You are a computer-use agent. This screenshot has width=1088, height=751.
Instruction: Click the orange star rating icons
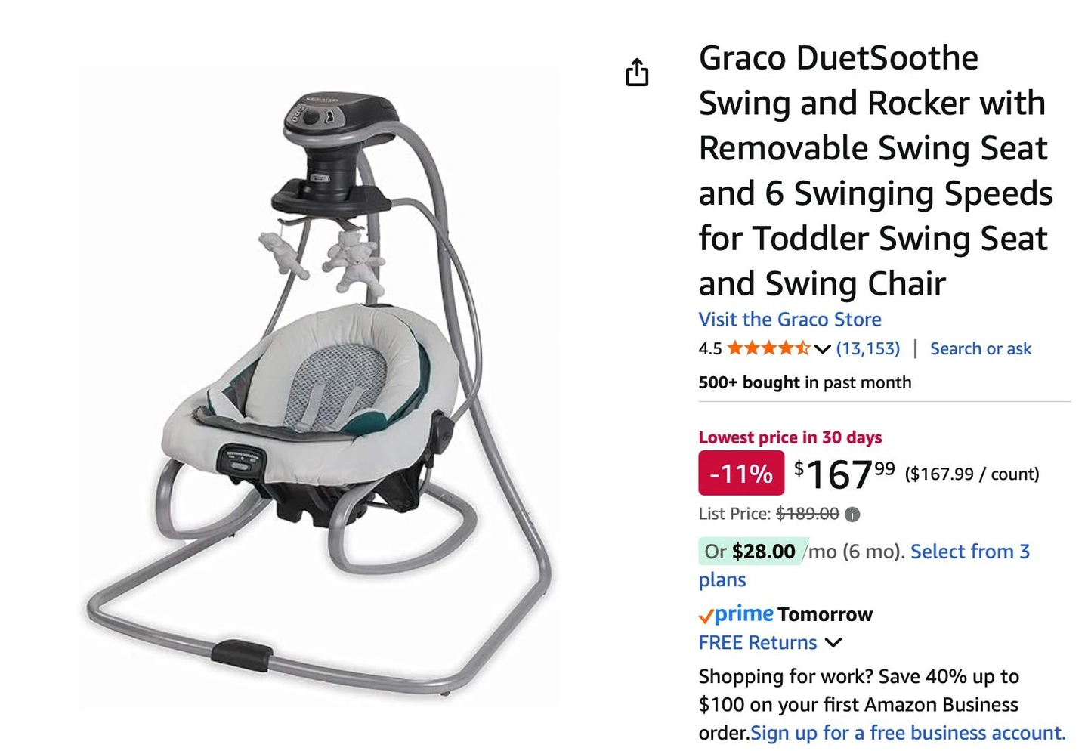pyautogui.click(x=768, y=348)
